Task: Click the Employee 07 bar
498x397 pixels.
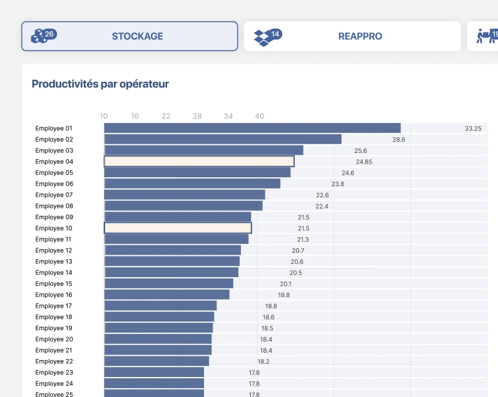Action: click(185, 195)
